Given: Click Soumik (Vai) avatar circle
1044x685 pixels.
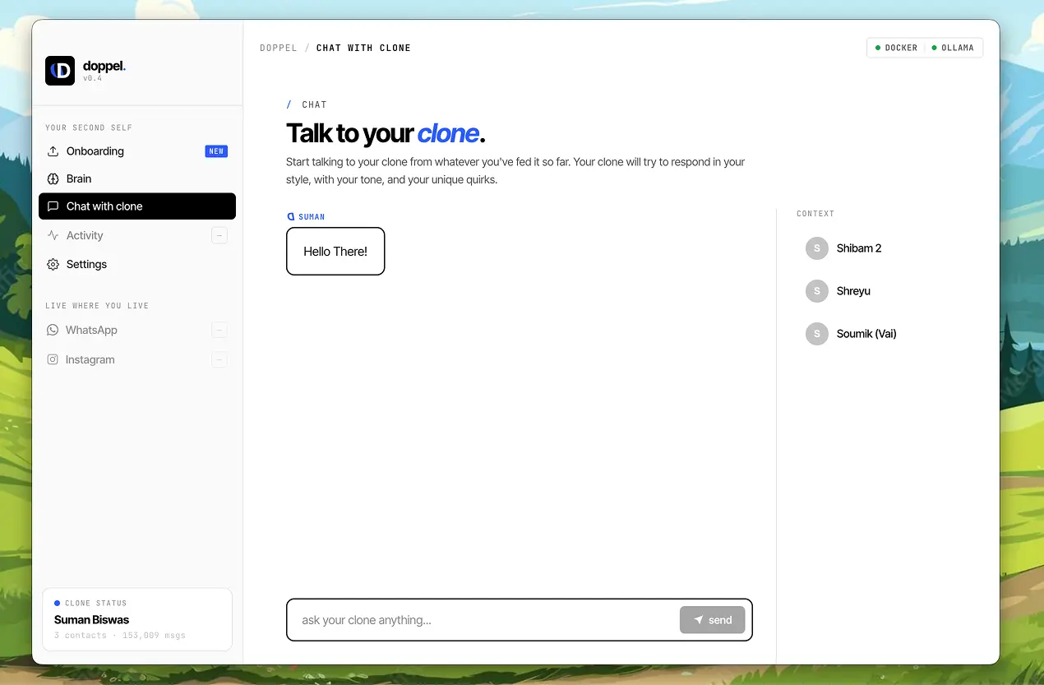Looking at the screenshot, I should tap(816, 334).
